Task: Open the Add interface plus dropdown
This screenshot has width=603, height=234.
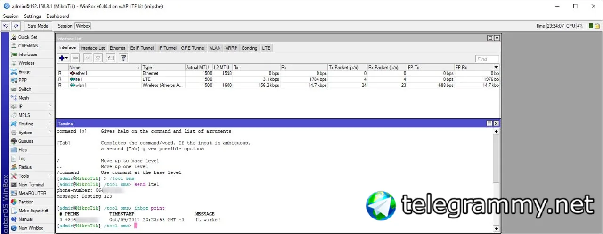Action: [63, 58]
